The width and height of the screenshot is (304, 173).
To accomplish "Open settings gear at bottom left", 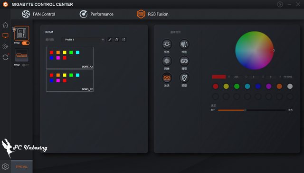I will 5,166.
